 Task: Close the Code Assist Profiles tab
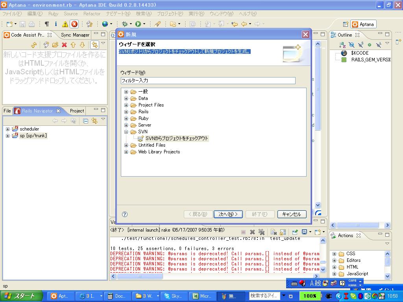pyautogui.click(x=50, y=35)
